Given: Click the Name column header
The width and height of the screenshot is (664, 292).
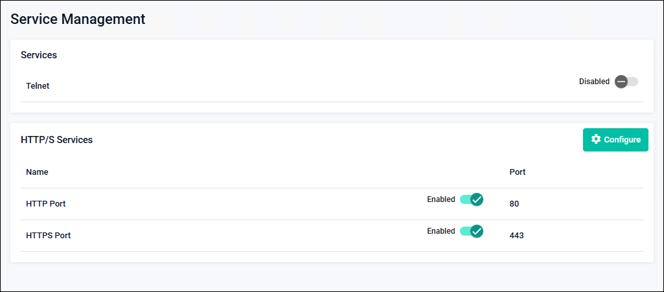Looking at the screenshot, I should (37, 172).
